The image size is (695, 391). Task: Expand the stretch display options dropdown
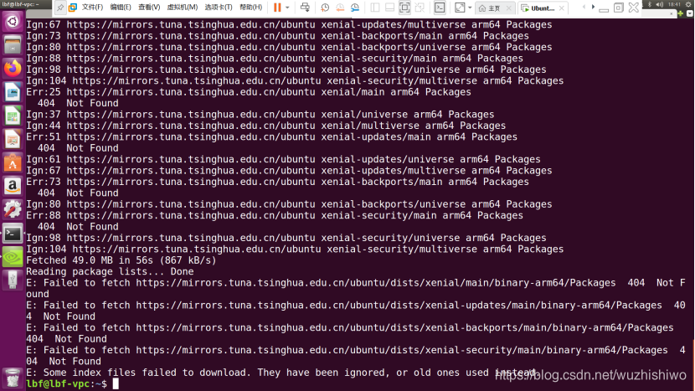pos(470,8)
